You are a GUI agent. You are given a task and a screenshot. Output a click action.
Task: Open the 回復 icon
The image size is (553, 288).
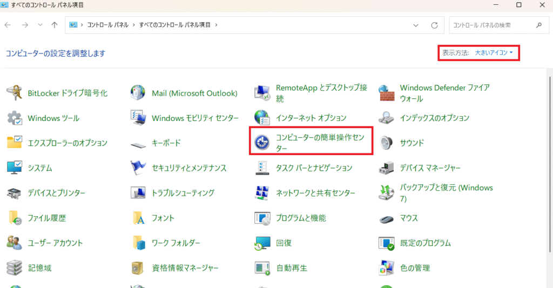[x=262, y=243]
